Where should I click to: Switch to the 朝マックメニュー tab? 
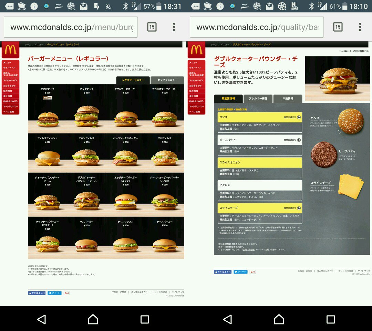tap(167, 80)
